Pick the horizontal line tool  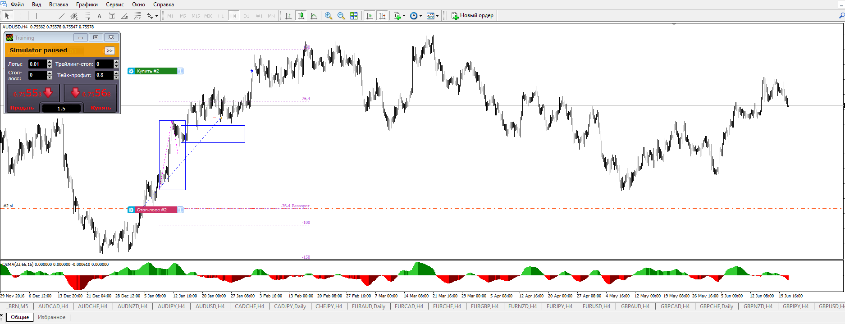[49, 16]
